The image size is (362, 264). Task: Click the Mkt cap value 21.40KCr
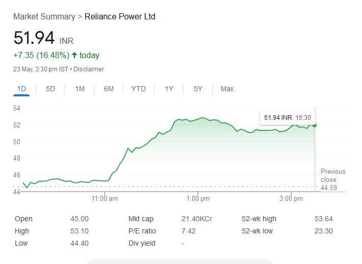click(x=197, y=219)
